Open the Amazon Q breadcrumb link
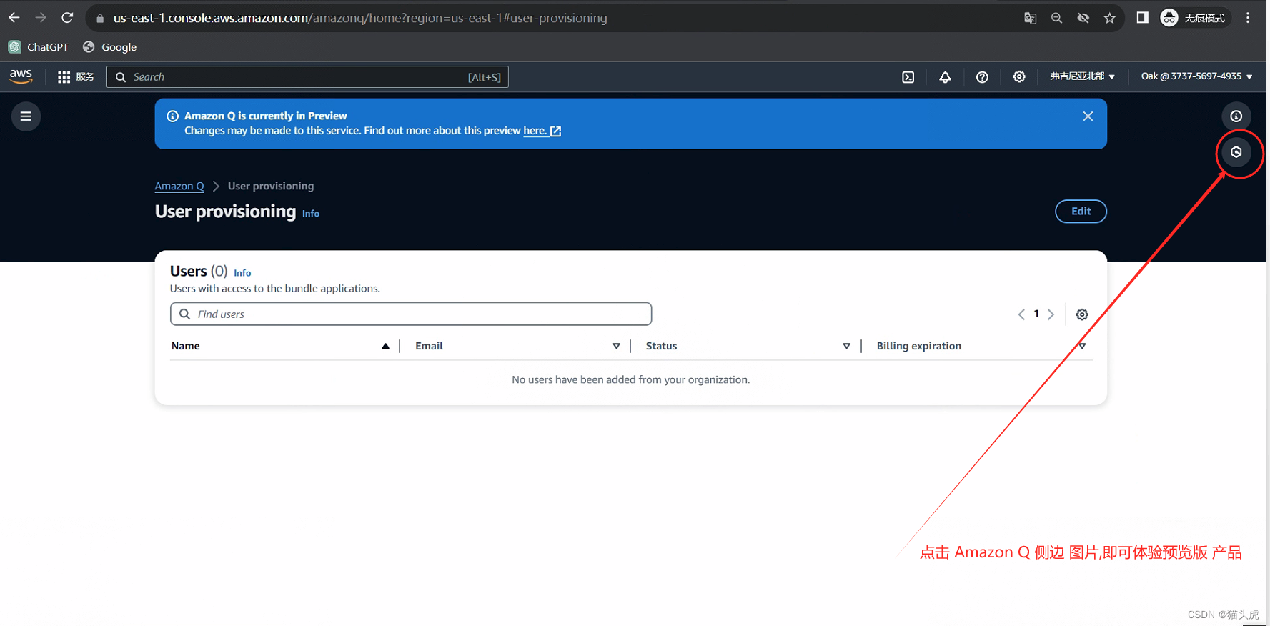 click(x=179, y=186)
